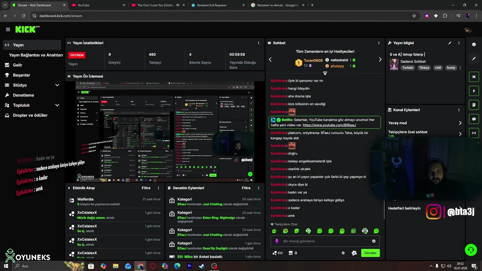
Task: Bookmark this page with the star icon
Action: [414, 16]
